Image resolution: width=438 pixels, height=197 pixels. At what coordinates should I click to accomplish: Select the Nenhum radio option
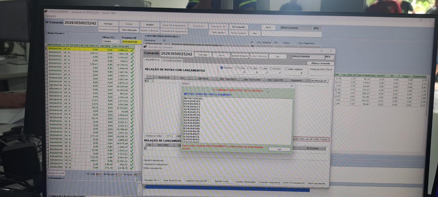[222, 68]
